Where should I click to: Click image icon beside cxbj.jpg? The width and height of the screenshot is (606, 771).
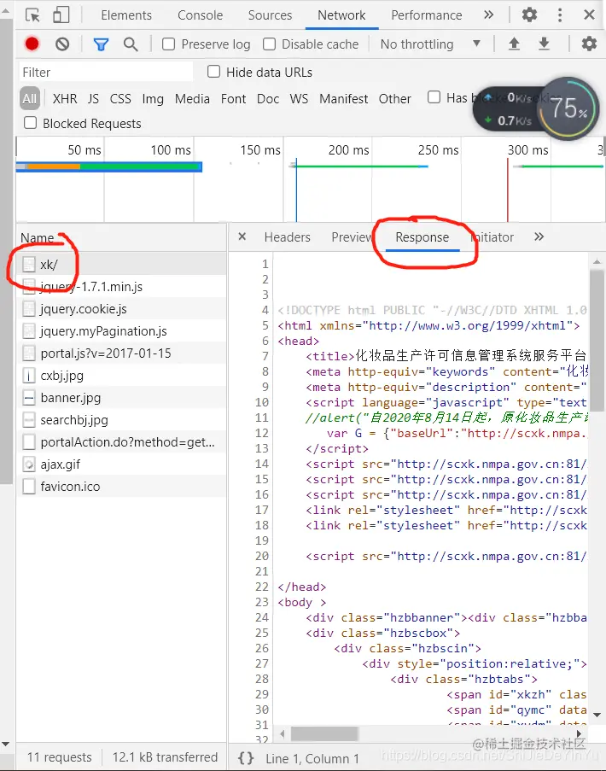[x=29, y=376]
